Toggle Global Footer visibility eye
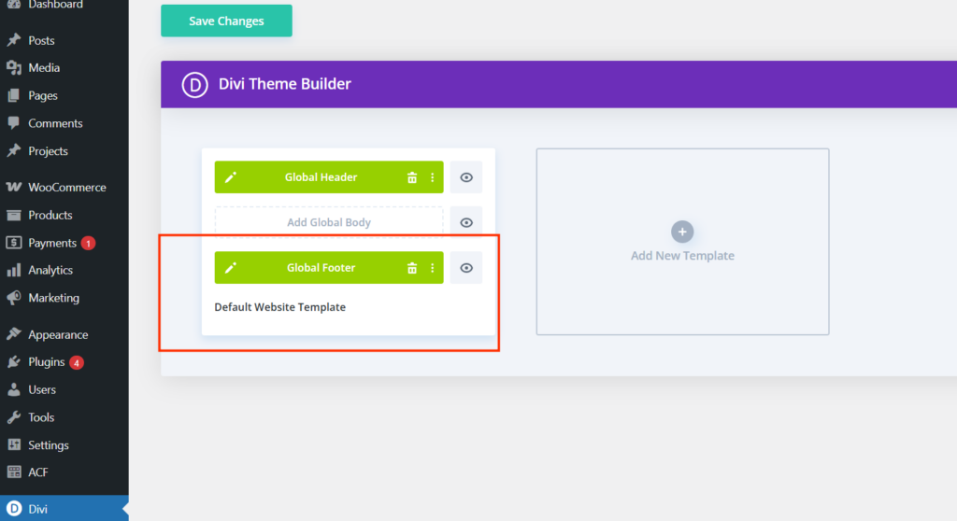957x521 pixels. (466, 268)
